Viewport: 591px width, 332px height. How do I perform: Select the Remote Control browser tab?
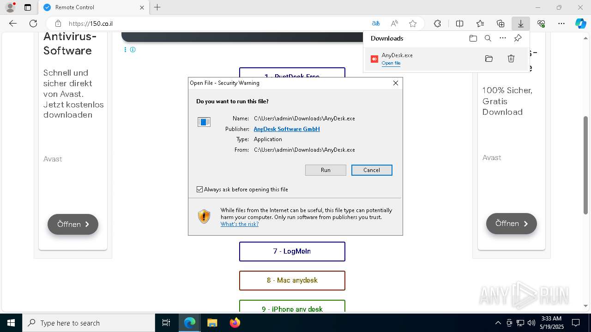(93, 7)
